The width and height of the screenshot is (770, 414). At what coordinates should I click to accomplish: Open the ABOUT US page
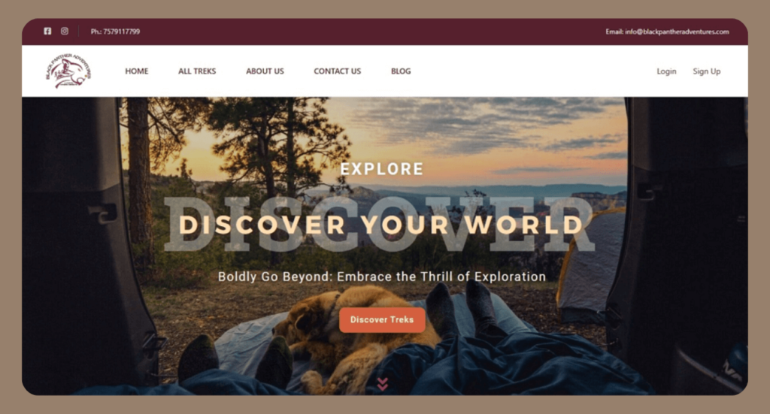(265, 71)
